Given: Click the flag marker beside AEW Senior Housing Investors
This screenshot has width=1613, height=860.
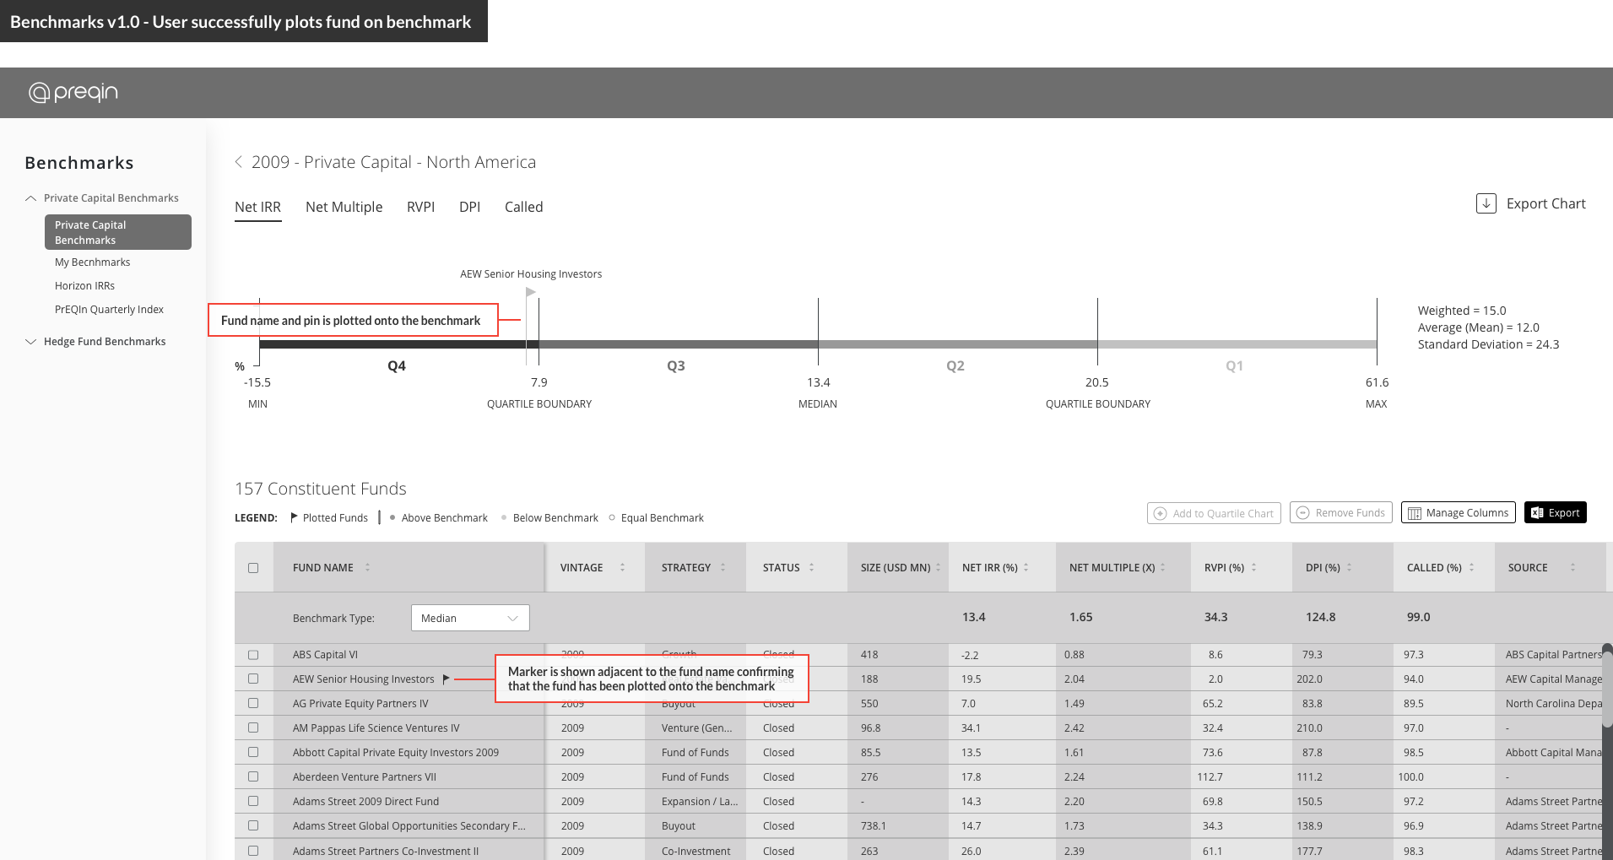Looking at the screenshot, I should [x=447, y=679].
